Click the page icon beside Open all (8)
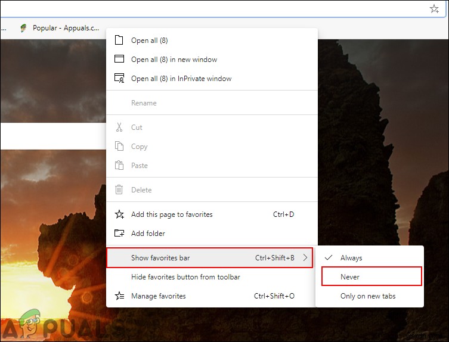The width and height of the screenshot is (449, 342). click(x=119, y=40)
